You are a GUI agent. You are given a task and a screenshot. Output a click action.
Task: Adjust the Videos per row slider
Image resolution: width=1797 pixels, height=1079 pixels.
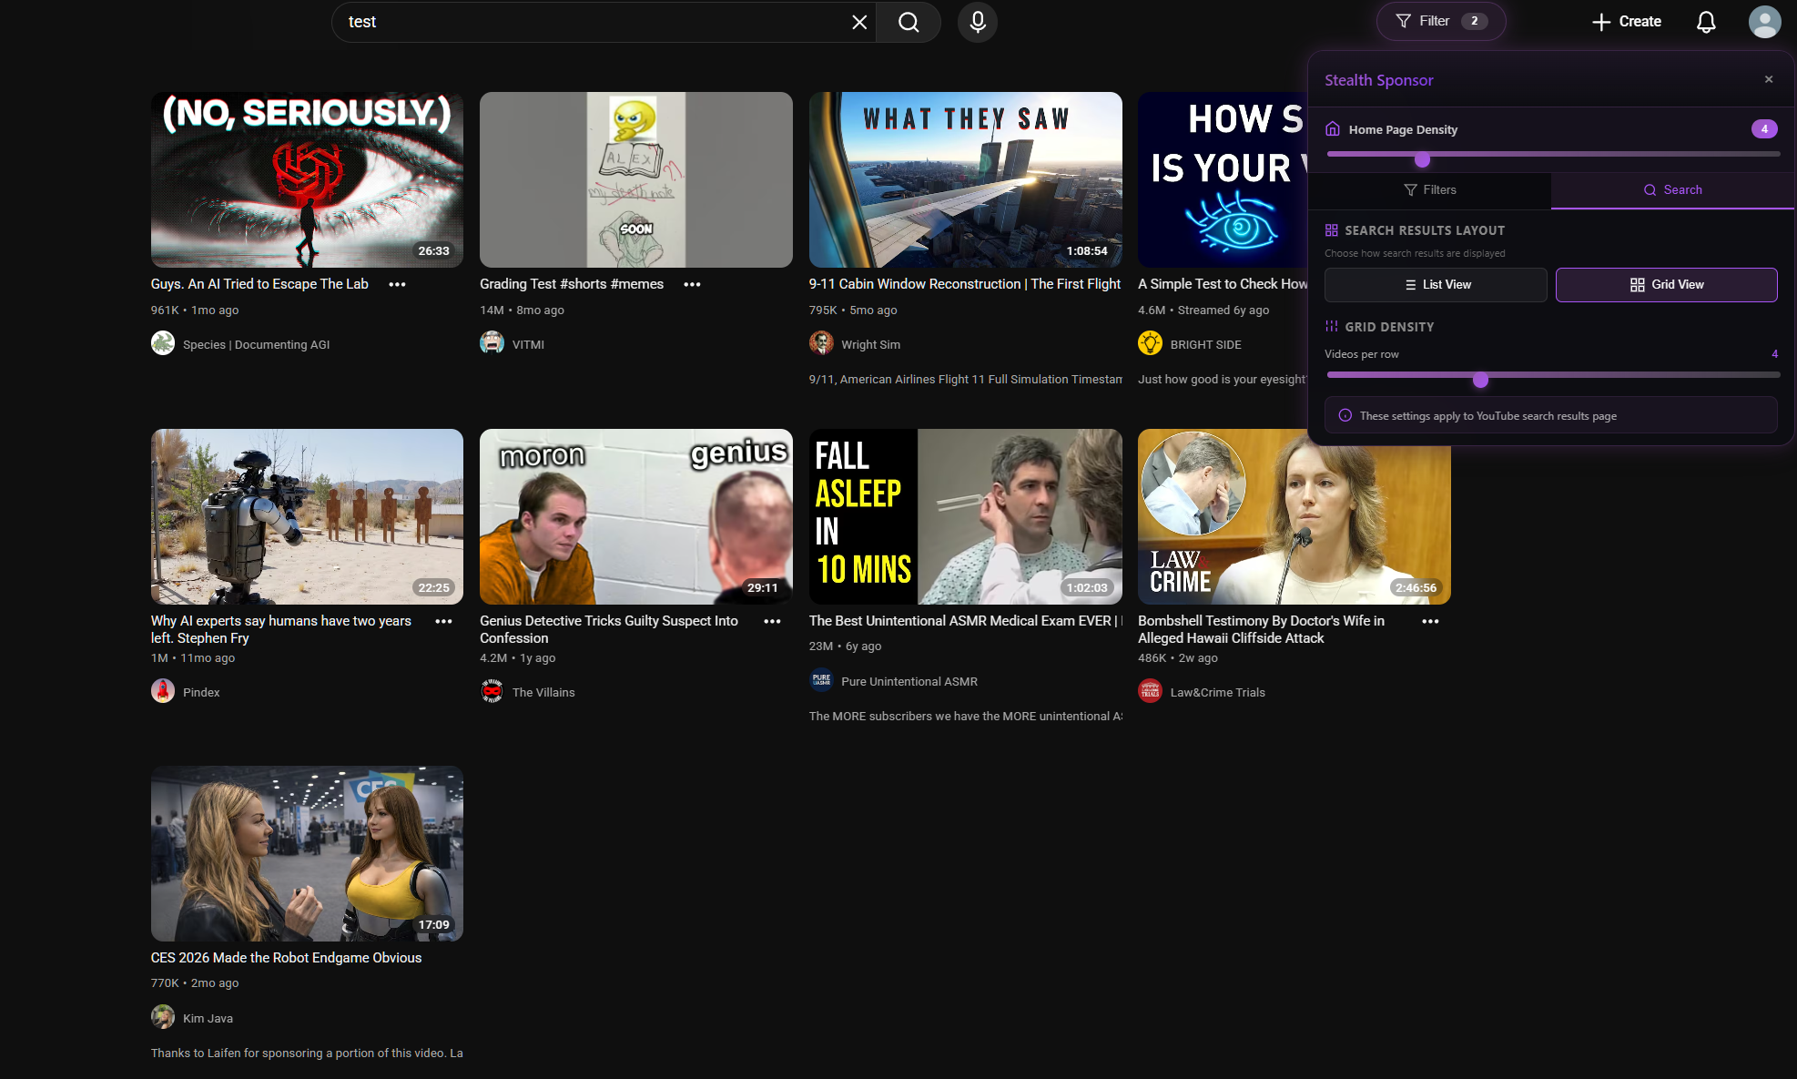[x=1480, y=380]
